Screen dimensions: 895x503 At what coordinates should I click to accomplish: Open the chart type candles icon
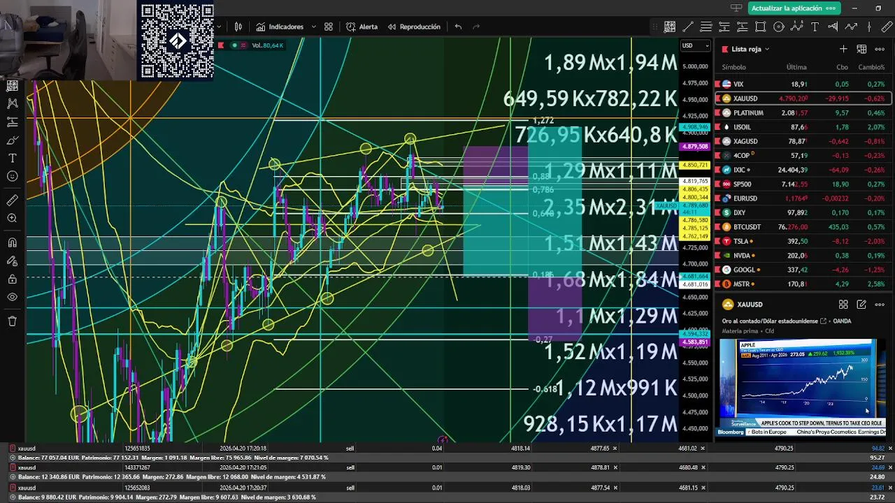tap(238, 27)
